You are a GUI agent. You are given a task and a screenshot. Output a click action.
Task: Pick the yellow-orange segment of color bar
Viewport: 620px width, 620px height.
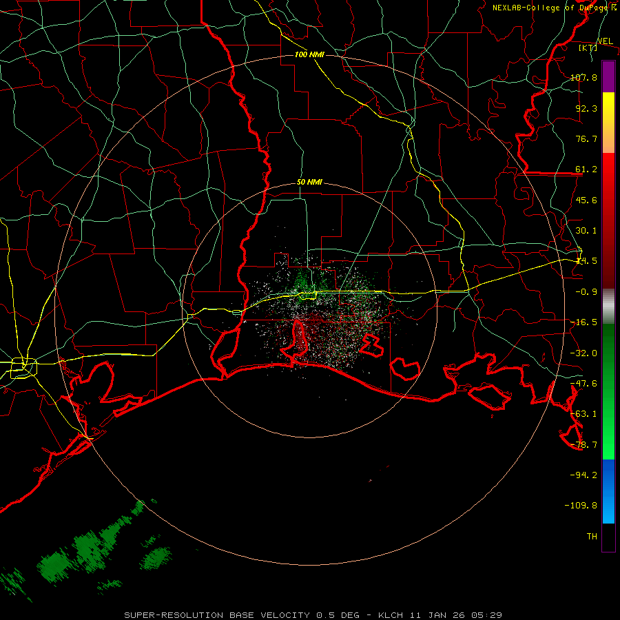coord(608,123)
